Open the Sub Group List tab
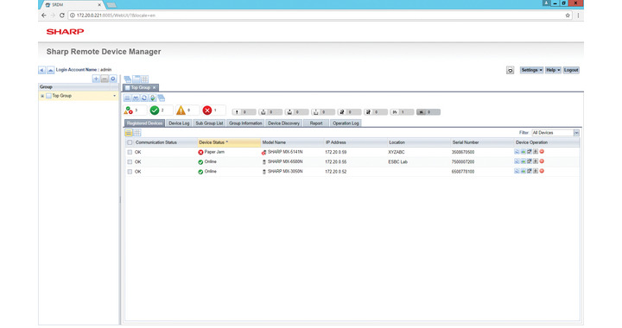This screenshot has height=328, width=622. (209, 123)
